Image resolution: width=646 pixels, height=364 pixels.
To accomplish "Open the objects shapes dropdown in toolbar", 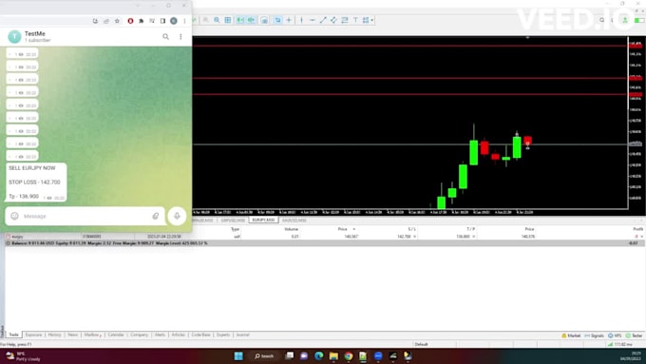I will click(368, 20).
